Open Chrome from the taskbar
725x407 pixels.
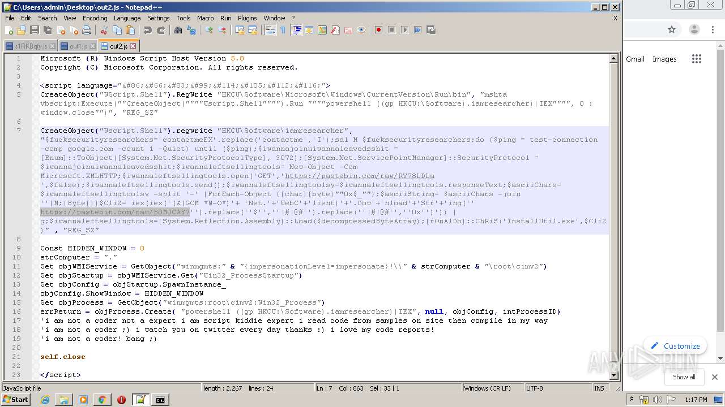coord(102,400)
